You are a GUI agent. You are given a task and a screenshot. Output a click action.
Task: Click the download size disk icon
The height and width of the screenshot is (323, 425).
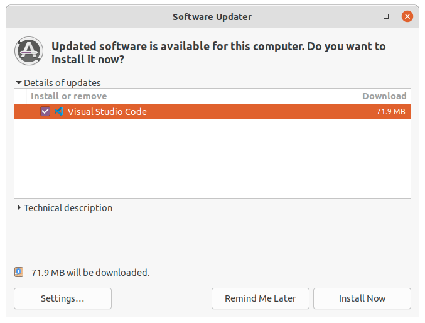[x=19, y=272]
